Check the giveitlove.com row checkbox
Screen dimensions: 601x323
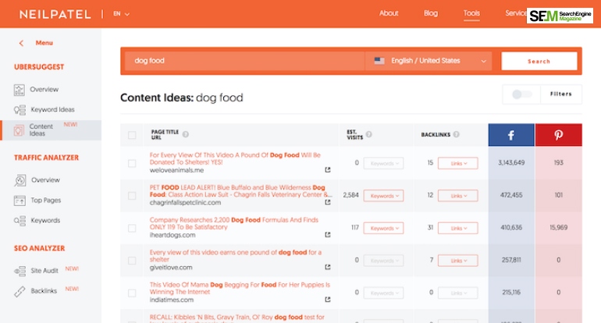[132, 261]
